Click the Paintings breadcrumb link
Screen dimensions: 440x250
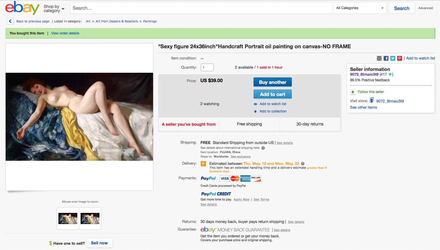150,21
